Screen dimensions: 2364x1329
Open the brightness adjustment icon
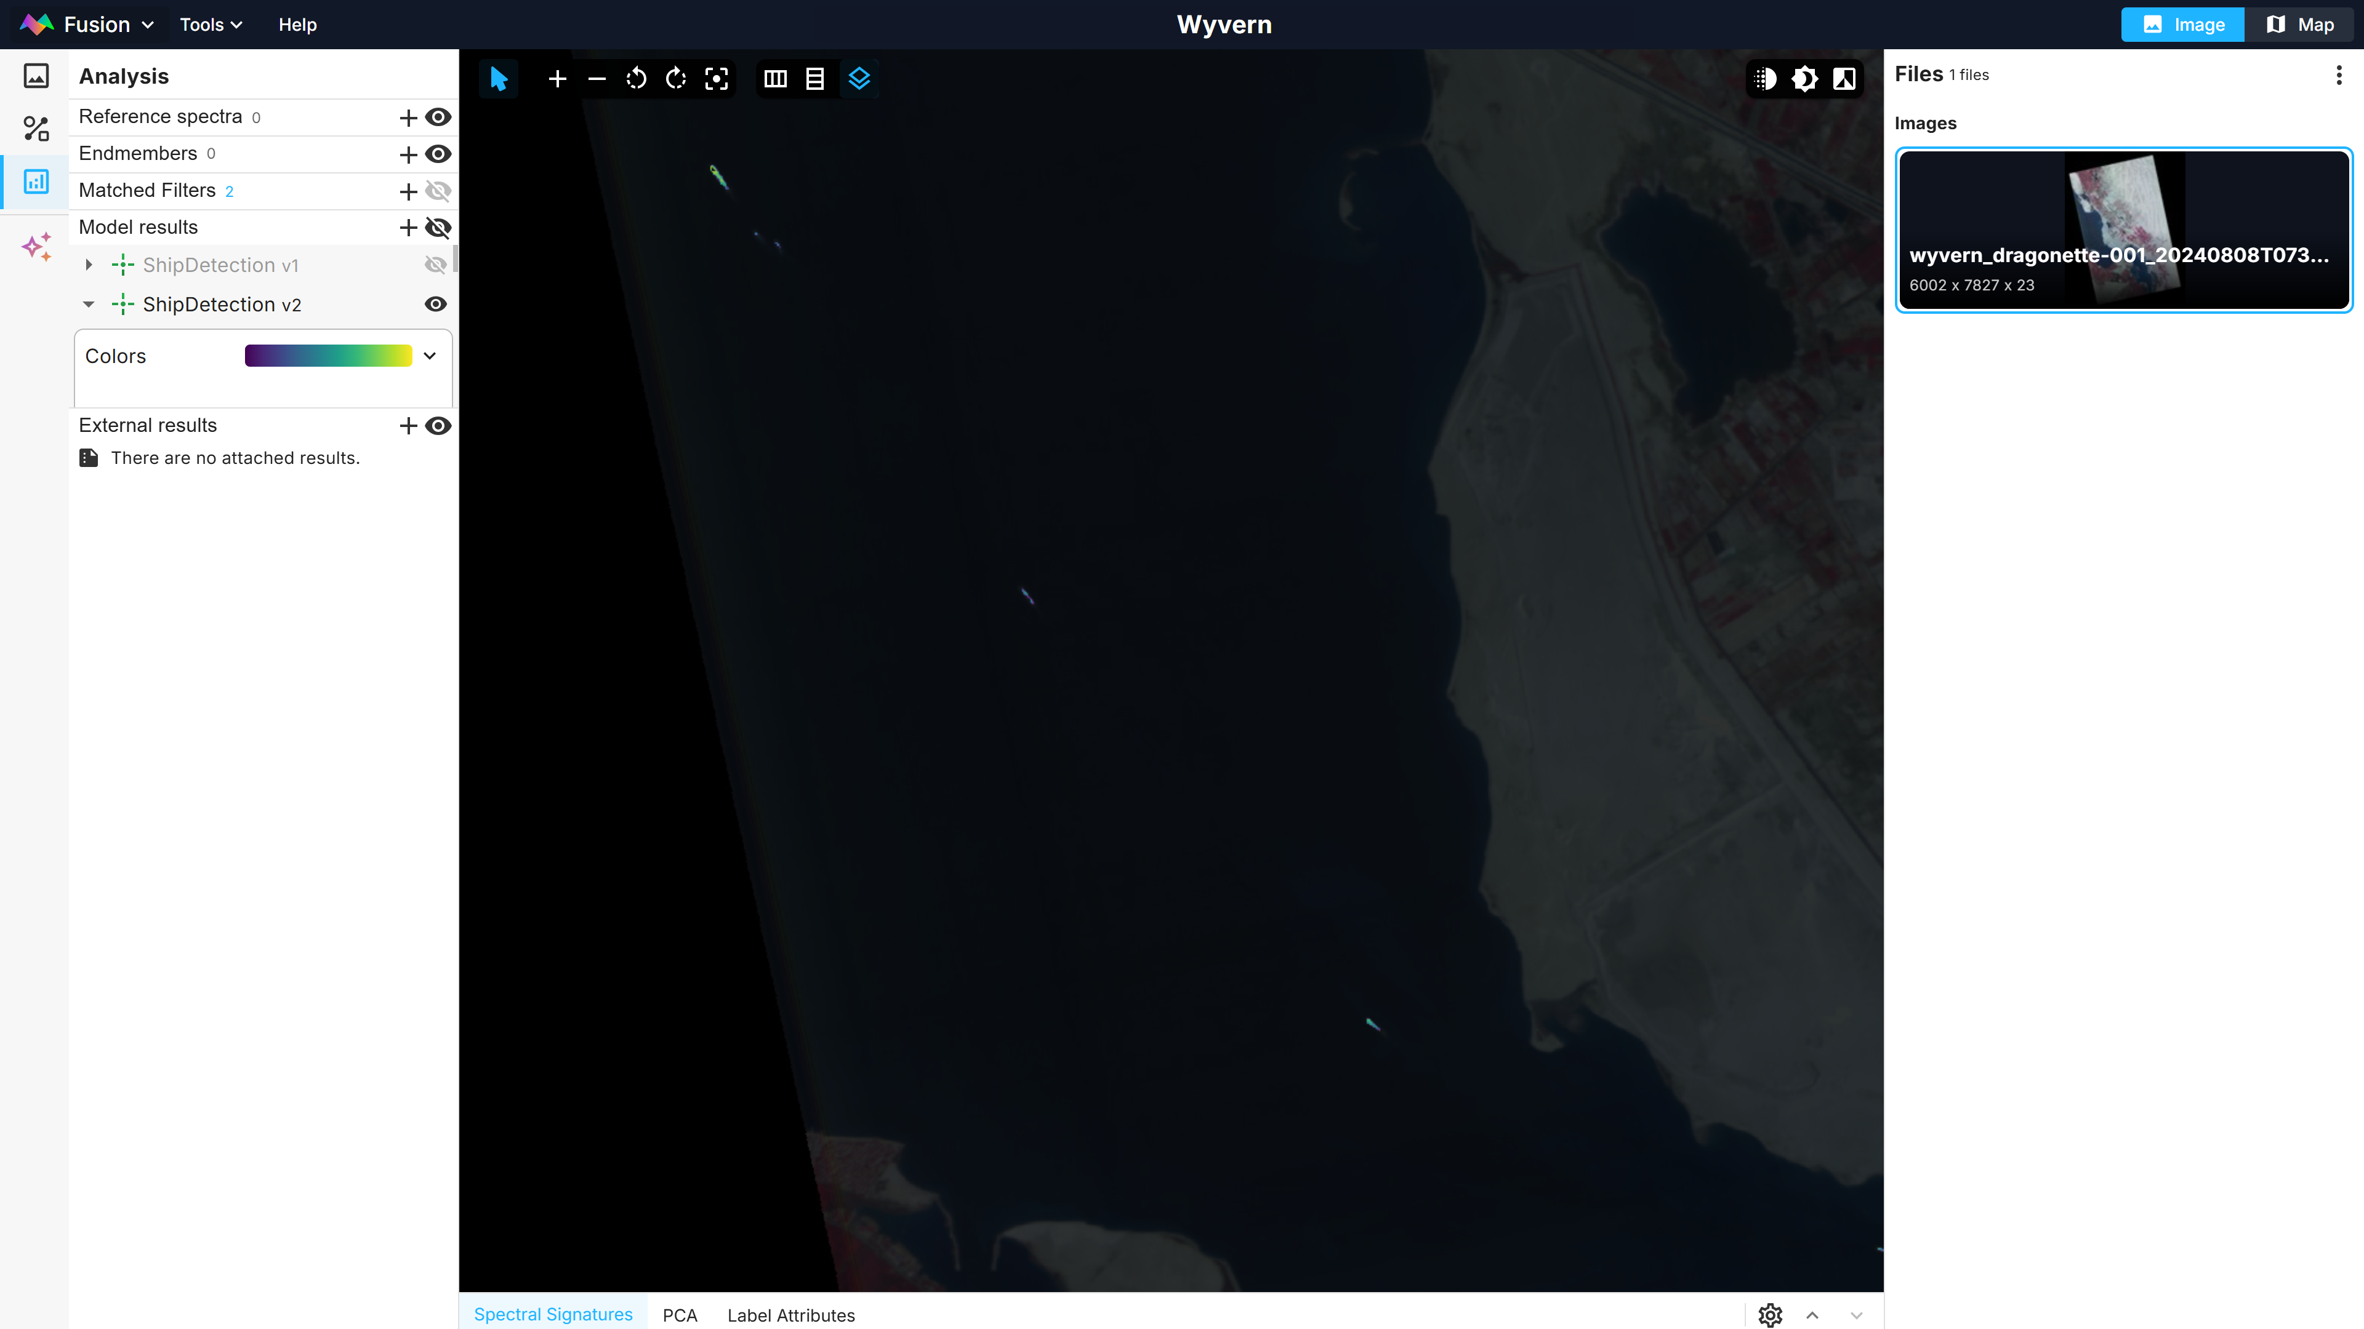pyautogui.click(x=1804, y=79)
